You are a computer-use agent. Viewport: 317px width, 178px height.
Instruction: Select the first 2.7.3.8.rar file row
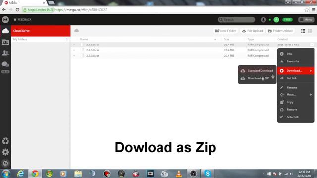point(193,44)
